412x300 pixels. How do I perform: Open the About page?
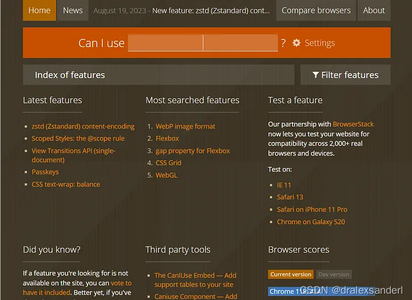pyautogui.click(x=374, y=10)
